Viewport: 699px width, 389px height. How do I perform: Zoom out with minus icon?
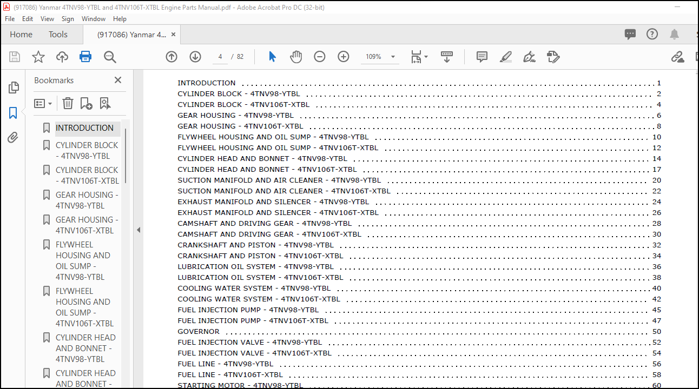click(x=320, y=57)
